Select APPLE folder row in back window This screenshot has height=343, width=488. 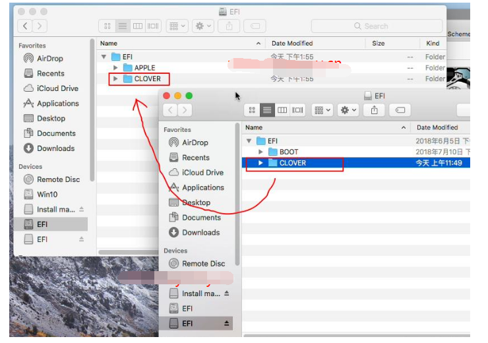coord(271,68)
